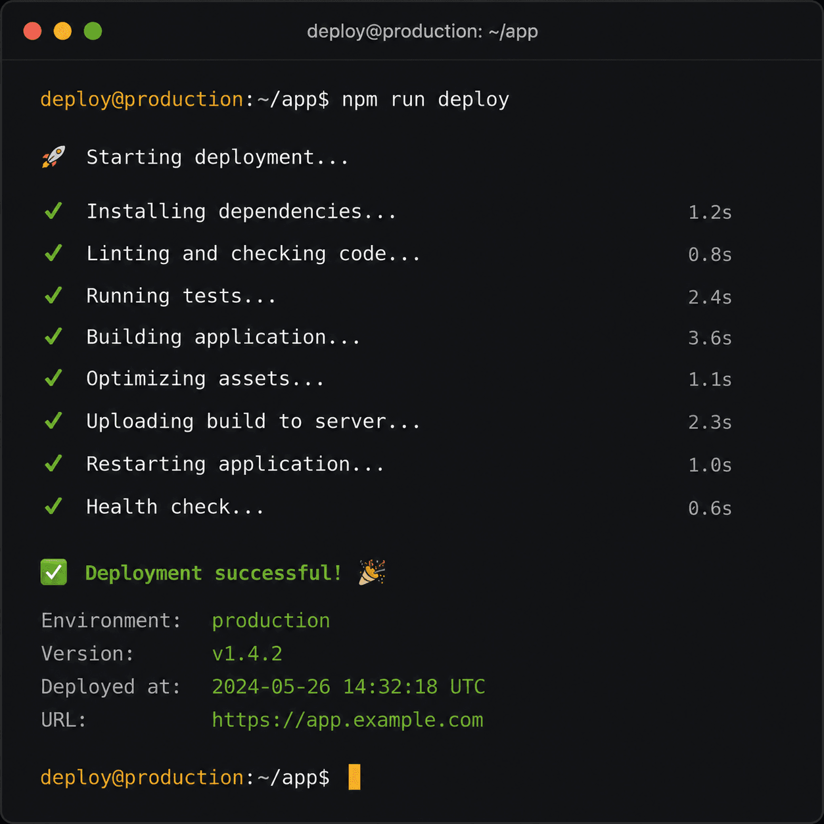Click the timestamp 2024-05-26 14:32:18 UTC
This screenshot has height=824, width=824.
coord(348,687)
